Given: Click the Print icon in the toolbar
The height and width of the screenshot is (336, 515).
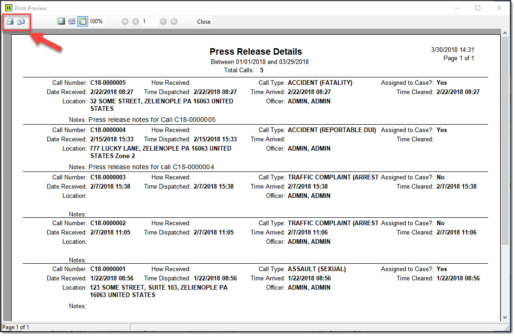Looking at the screenshot, I should pyautogui.click(x=10, y=21).
